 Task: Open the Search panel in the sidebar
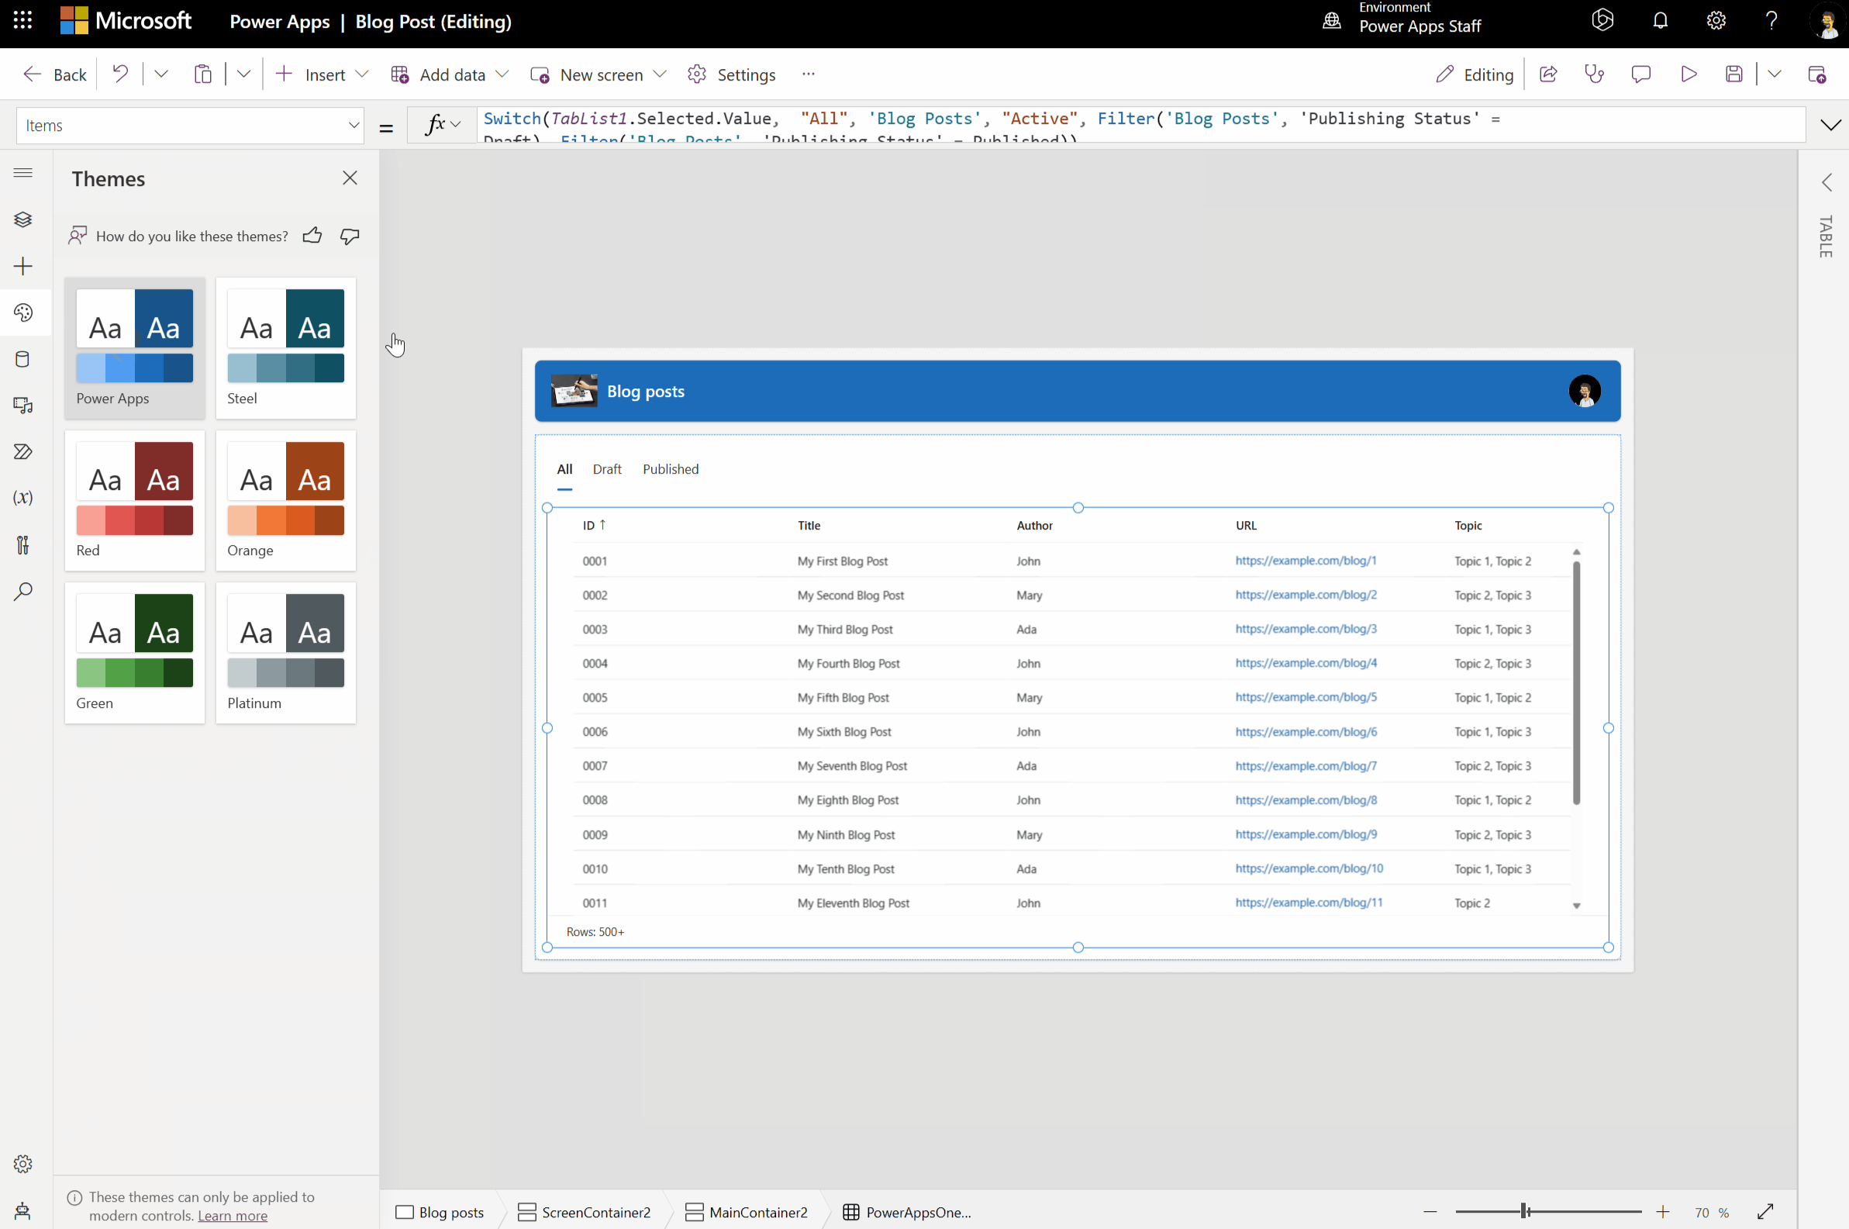click(22, 591)
